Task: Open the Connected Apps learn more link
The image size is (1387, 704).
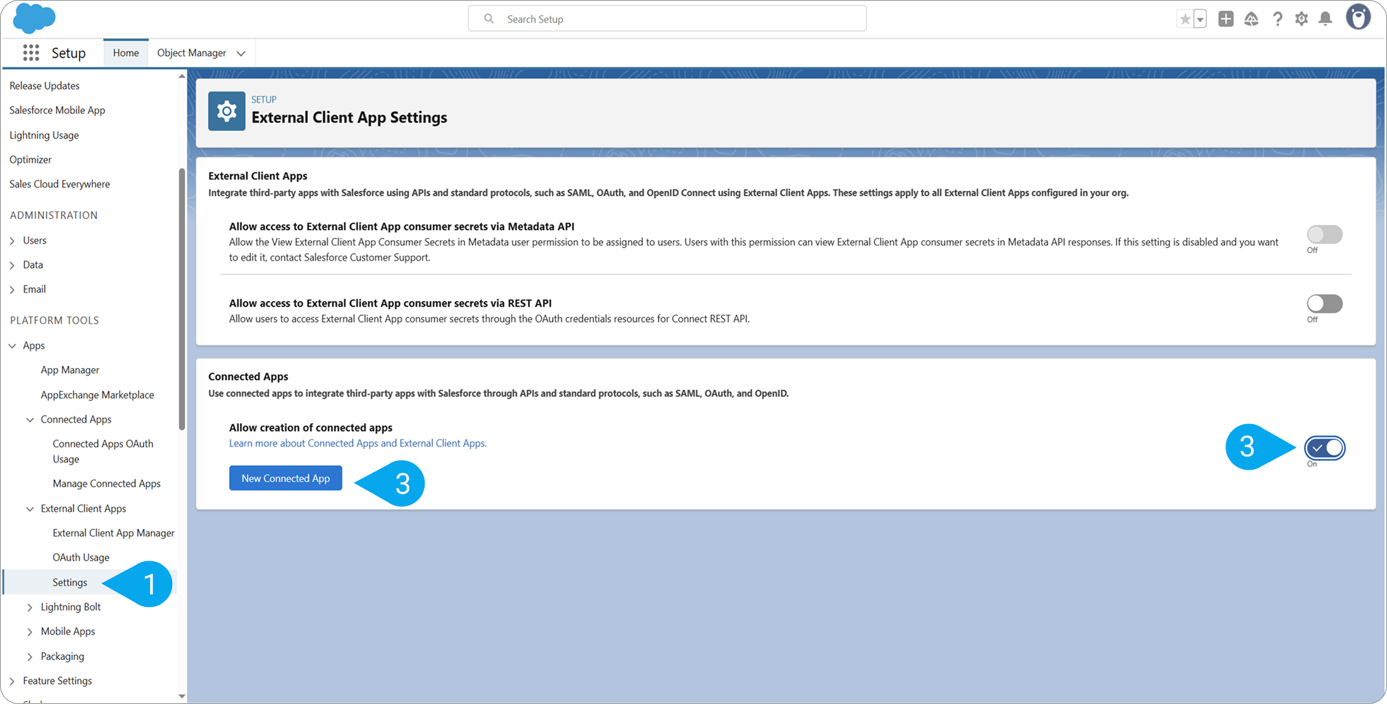Action: click(357, 443)
